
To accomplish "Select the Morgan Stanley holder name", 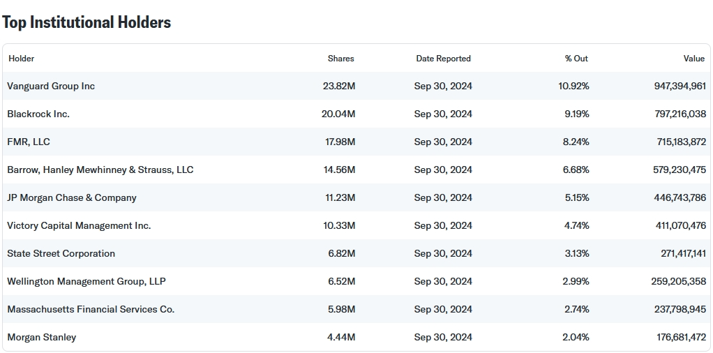I will pos(41,337).
